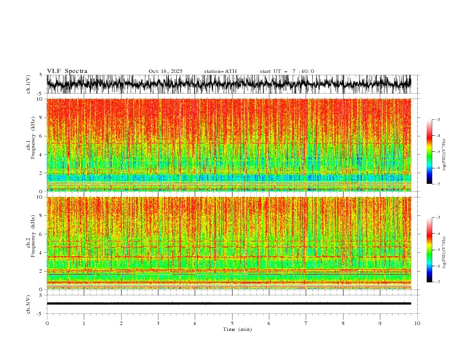Click the time axis tick label '3'
The width and height of the screenshot is (470, 363).
(158, 323)
